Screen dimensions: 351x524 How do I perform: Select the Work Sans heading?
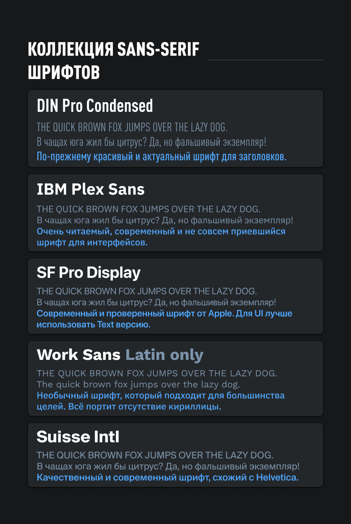78,355
